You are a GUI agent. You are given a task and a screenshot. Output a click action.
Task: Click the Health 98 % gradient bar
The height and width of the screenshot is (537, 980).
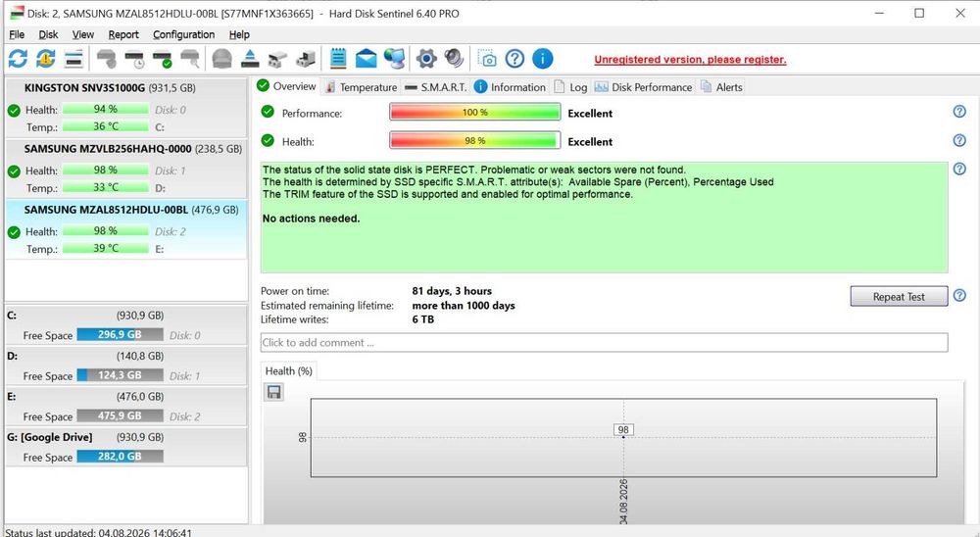click(x=475, y=141)
